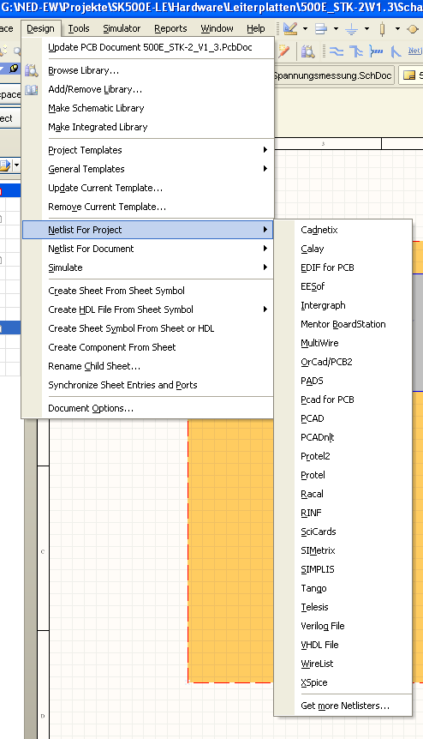Generate Protel netlist
This screenshot has width=423, height=739.
pos(343,475)
